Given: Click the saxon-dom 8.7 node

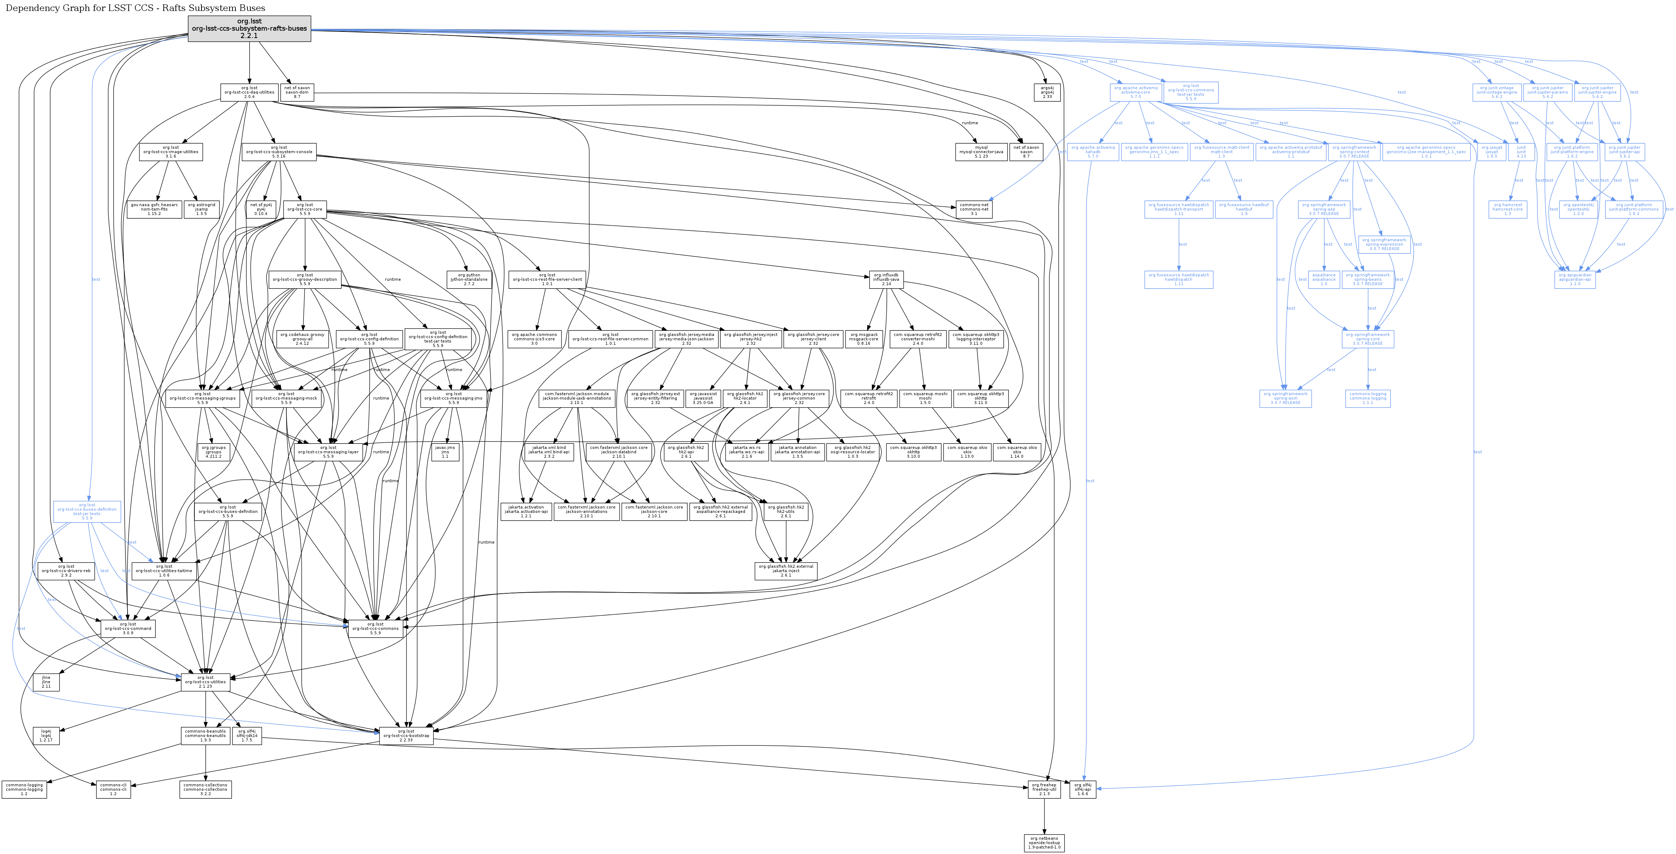Looking at the screenshot, I should click(297, 92).
